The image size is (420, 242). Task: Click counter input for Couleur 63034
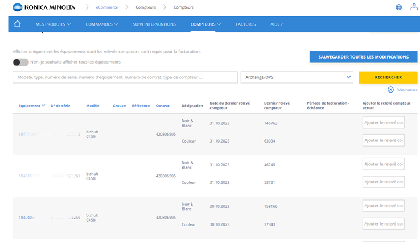(x=384, y=140)
